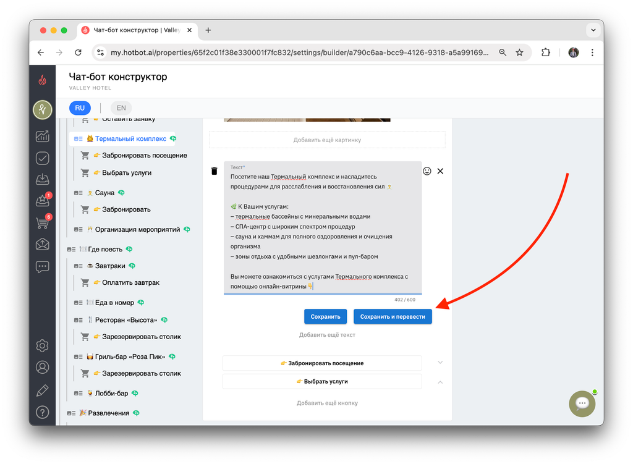Click the Сохранить и перевести button
This screenshot has width=633, height=464.
point(393,317)
